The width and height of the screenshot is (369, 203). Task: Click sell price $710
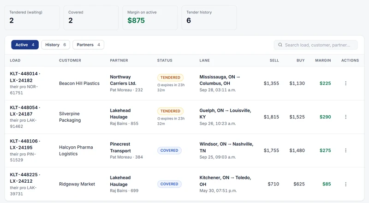coord(274,184)
